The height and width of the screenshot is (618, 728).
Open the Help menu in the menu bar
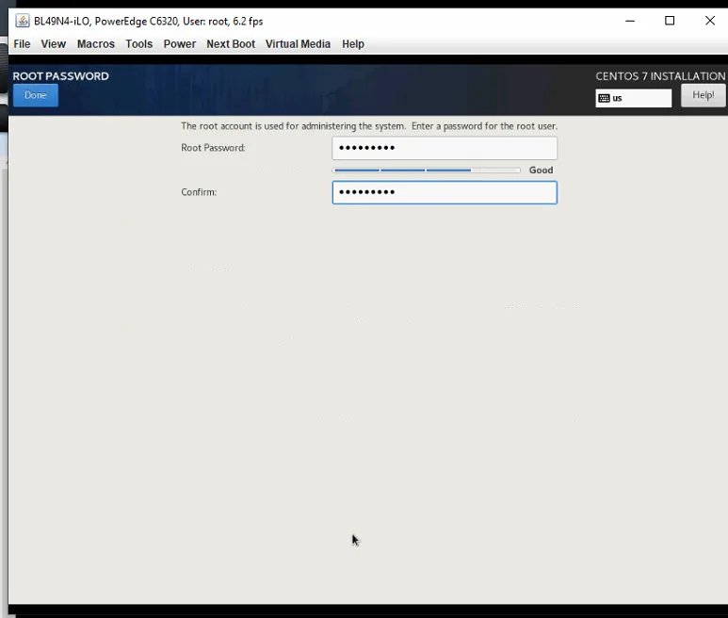pyautogui.click(x=353, y=44)
